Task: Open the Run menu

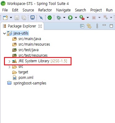Action: coord(109,10)
